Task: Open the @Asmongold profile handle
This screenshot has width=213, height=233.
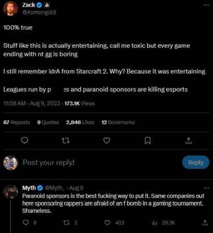Action: (x=39, y=12)
